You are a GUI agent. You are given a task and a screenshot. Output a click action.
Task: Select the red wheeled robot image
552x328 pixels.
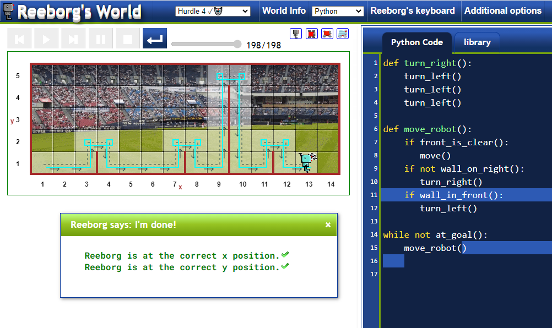click(x=327, y=34)
